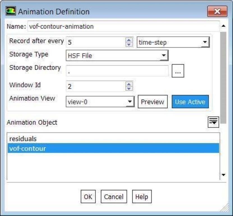Click the Cancel button
The width and height of the screenshot is (233, 216).
point(114,197)
